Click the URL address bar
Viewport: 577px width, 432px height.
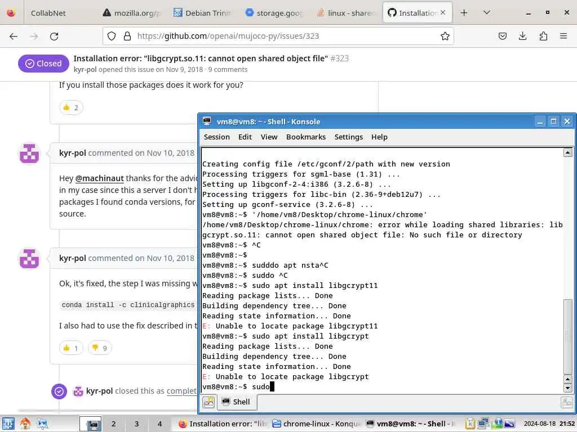(x=278, y=36)
